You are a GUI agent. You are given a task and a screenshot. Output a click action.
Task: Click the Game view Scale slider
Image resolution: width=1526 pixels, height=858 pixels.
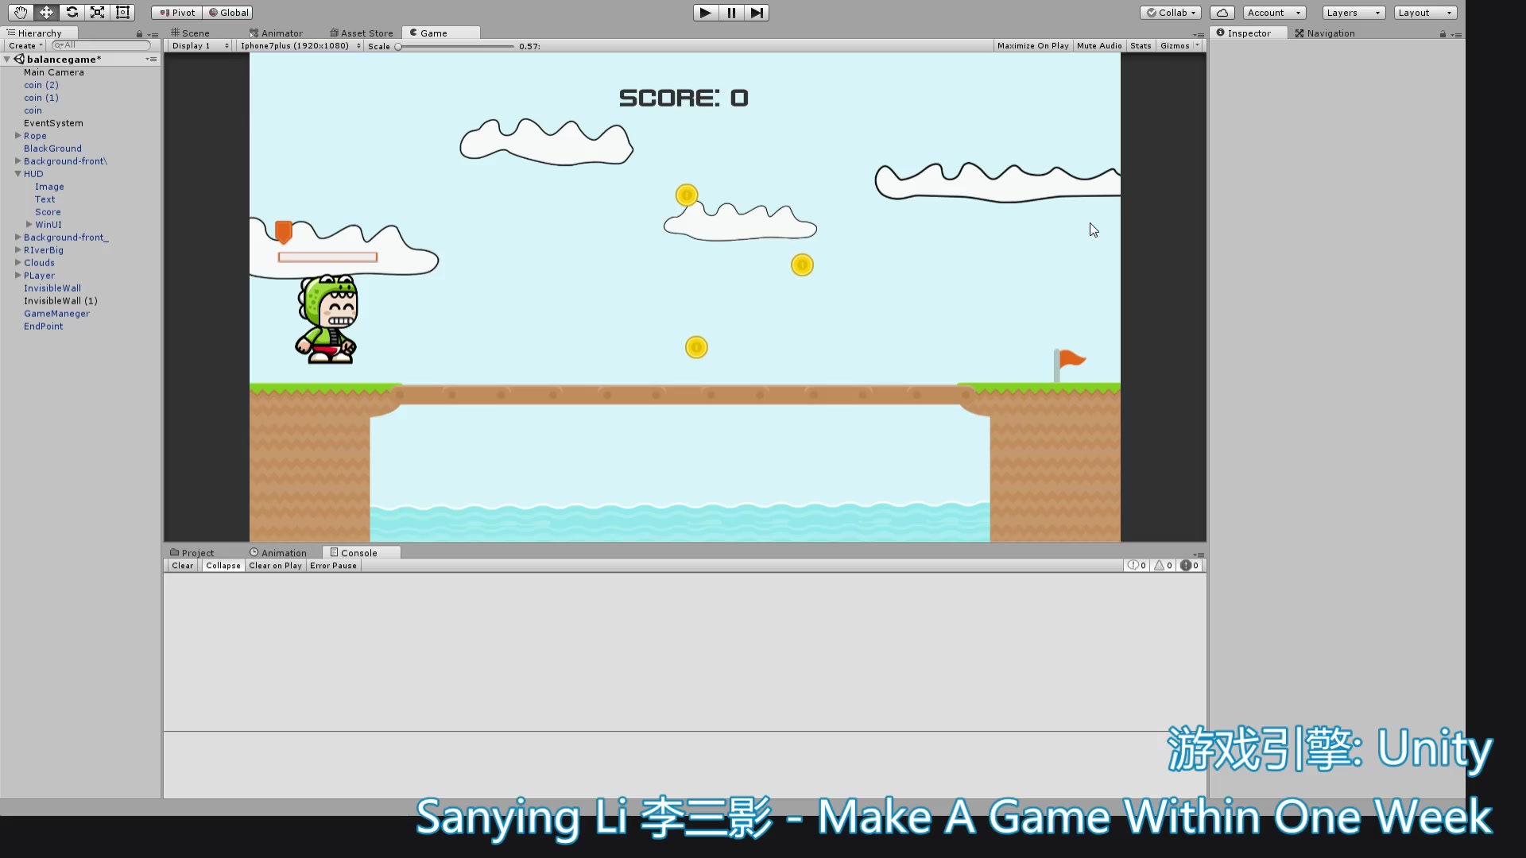click(x=455, y=47)
